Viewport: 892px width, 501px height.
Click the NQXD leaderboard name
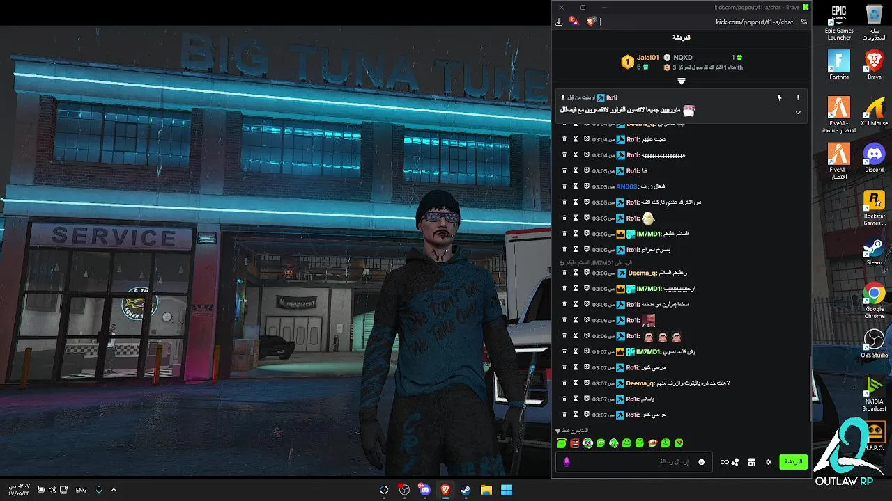pyautogui.click(x=683, y=58)
